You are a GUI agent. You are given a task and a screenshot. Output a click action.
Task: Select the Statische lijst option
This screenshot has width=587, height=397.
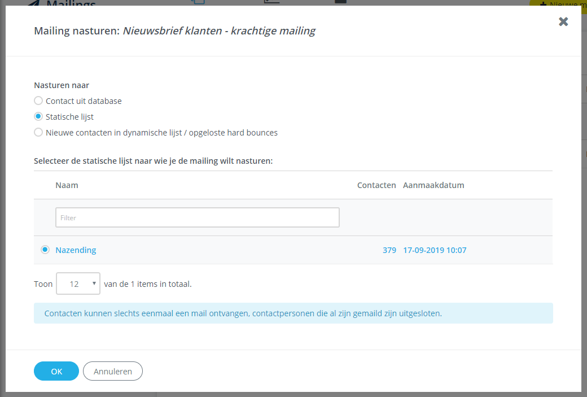point(38,116)
